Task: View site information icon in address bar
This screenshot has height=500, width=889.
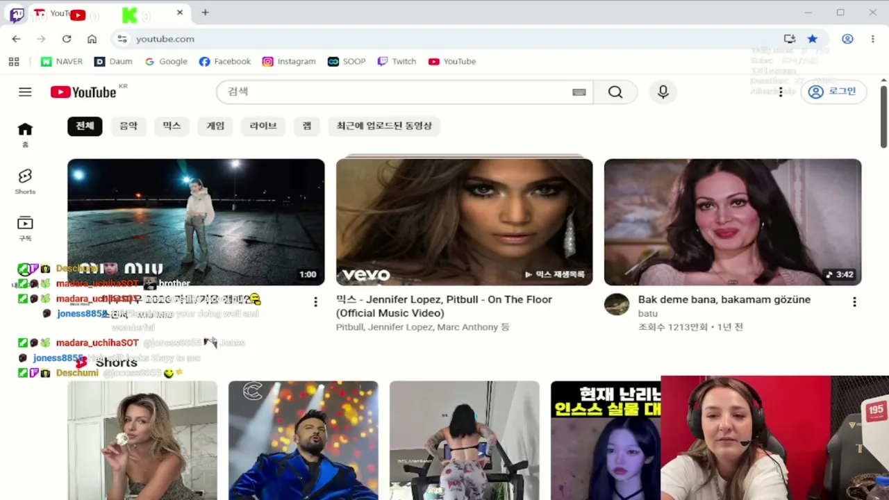Action: point(122,39)
